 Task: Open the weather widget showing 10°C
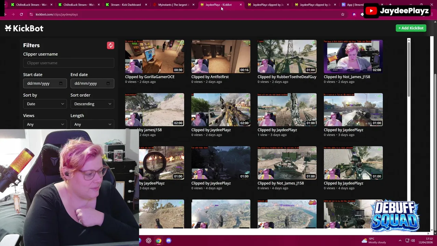coord(374,241)
